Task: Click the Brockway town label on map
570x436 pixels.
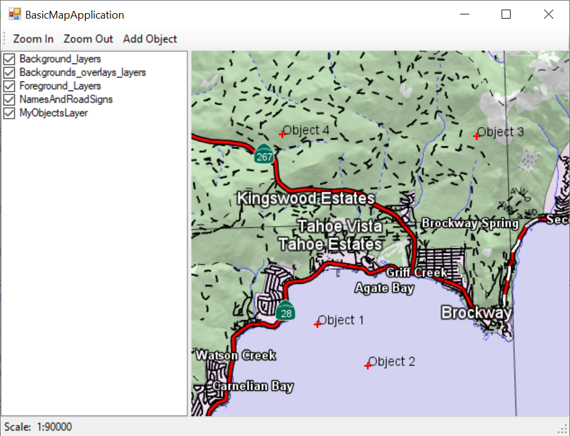Action: [x=476, y=312]
